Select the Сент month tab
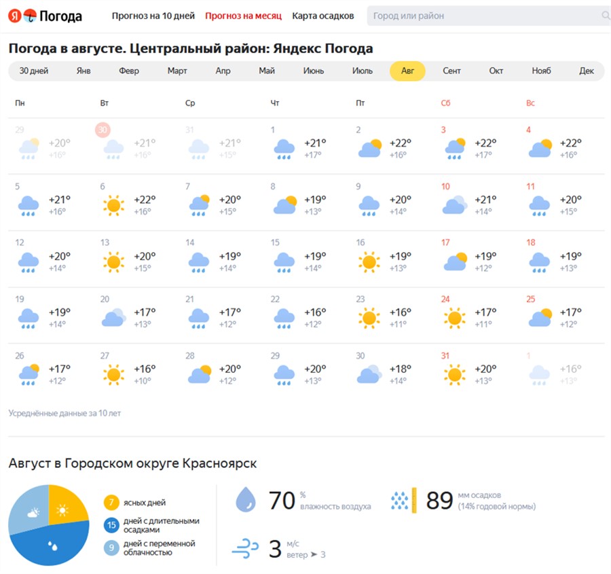The width and height of the screenshot is (611, 574). 451,71
